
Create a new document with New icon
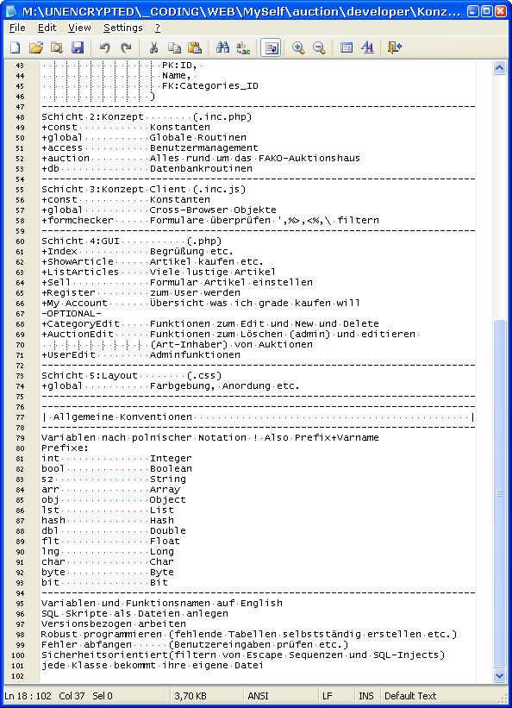16,47
